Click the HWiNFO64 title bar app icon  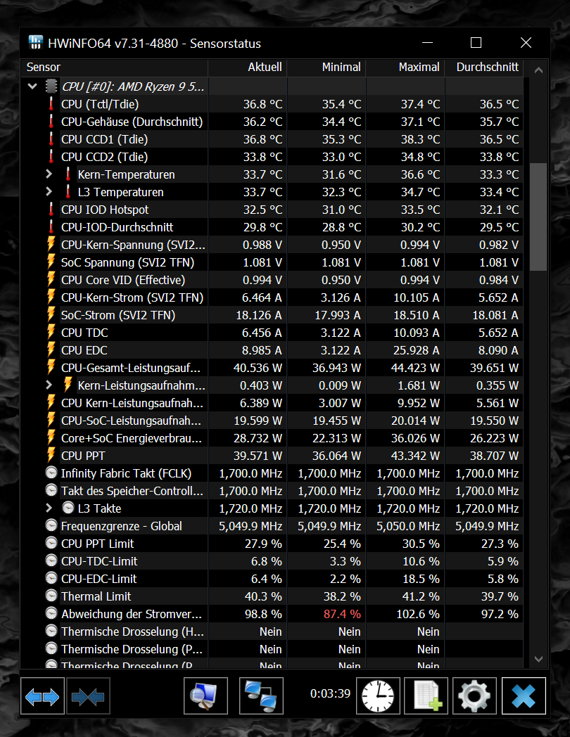36,43
